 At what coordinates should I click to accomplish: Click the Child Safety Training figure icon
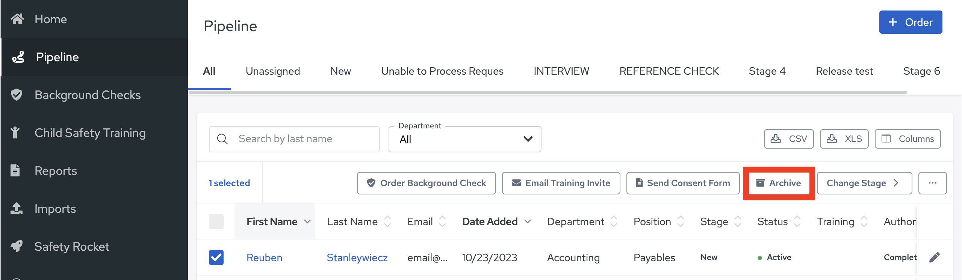[15, 132]
